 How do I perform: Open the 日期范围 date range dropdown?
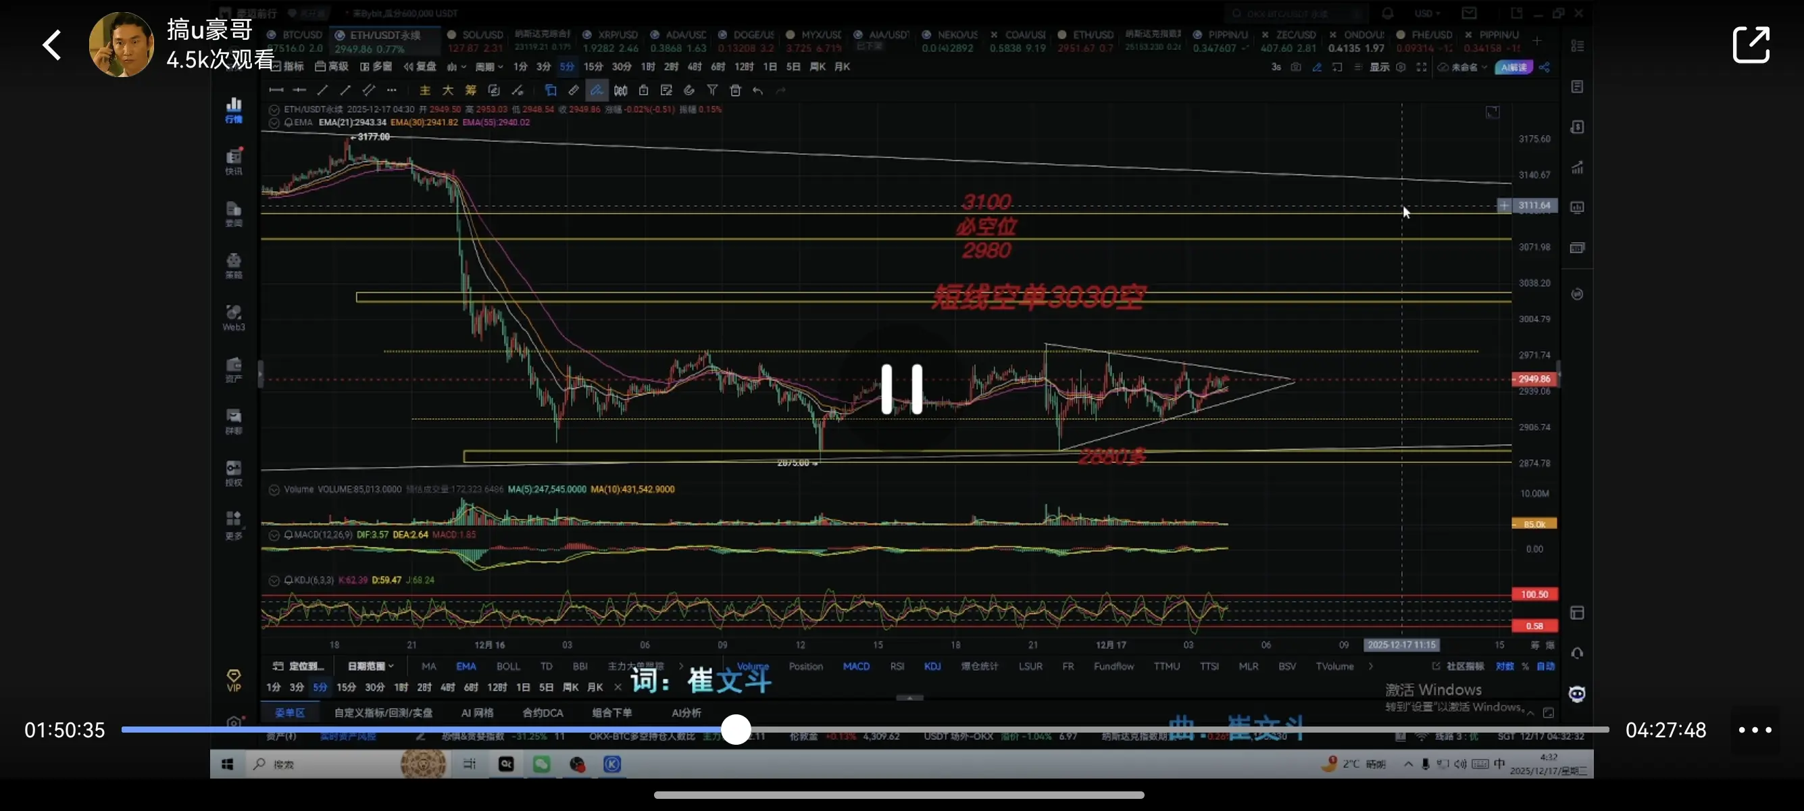coord(370,666)
